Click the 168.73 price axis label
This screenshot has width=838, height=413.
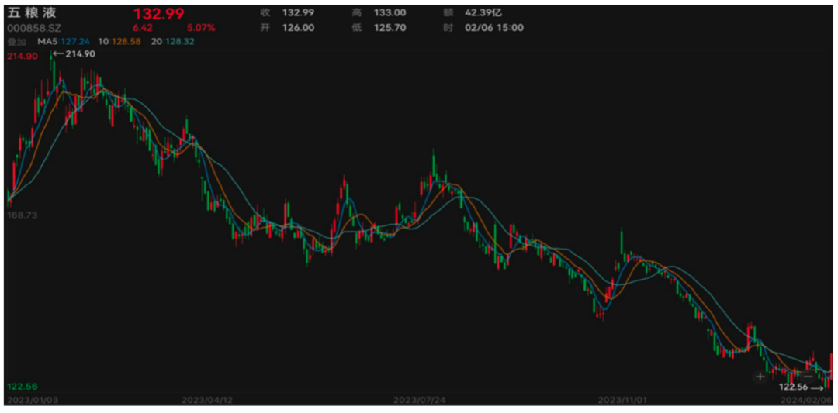click(22, 215)
